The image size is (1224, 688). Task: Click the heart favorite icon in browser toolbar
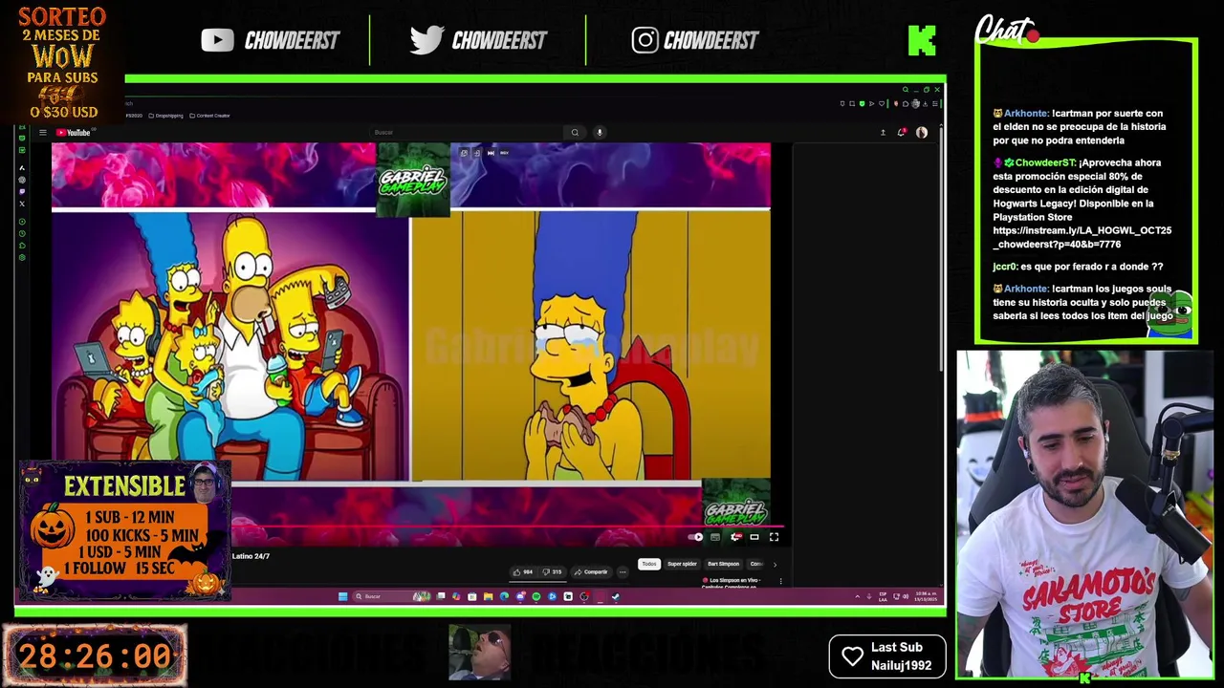pos(882,103)
